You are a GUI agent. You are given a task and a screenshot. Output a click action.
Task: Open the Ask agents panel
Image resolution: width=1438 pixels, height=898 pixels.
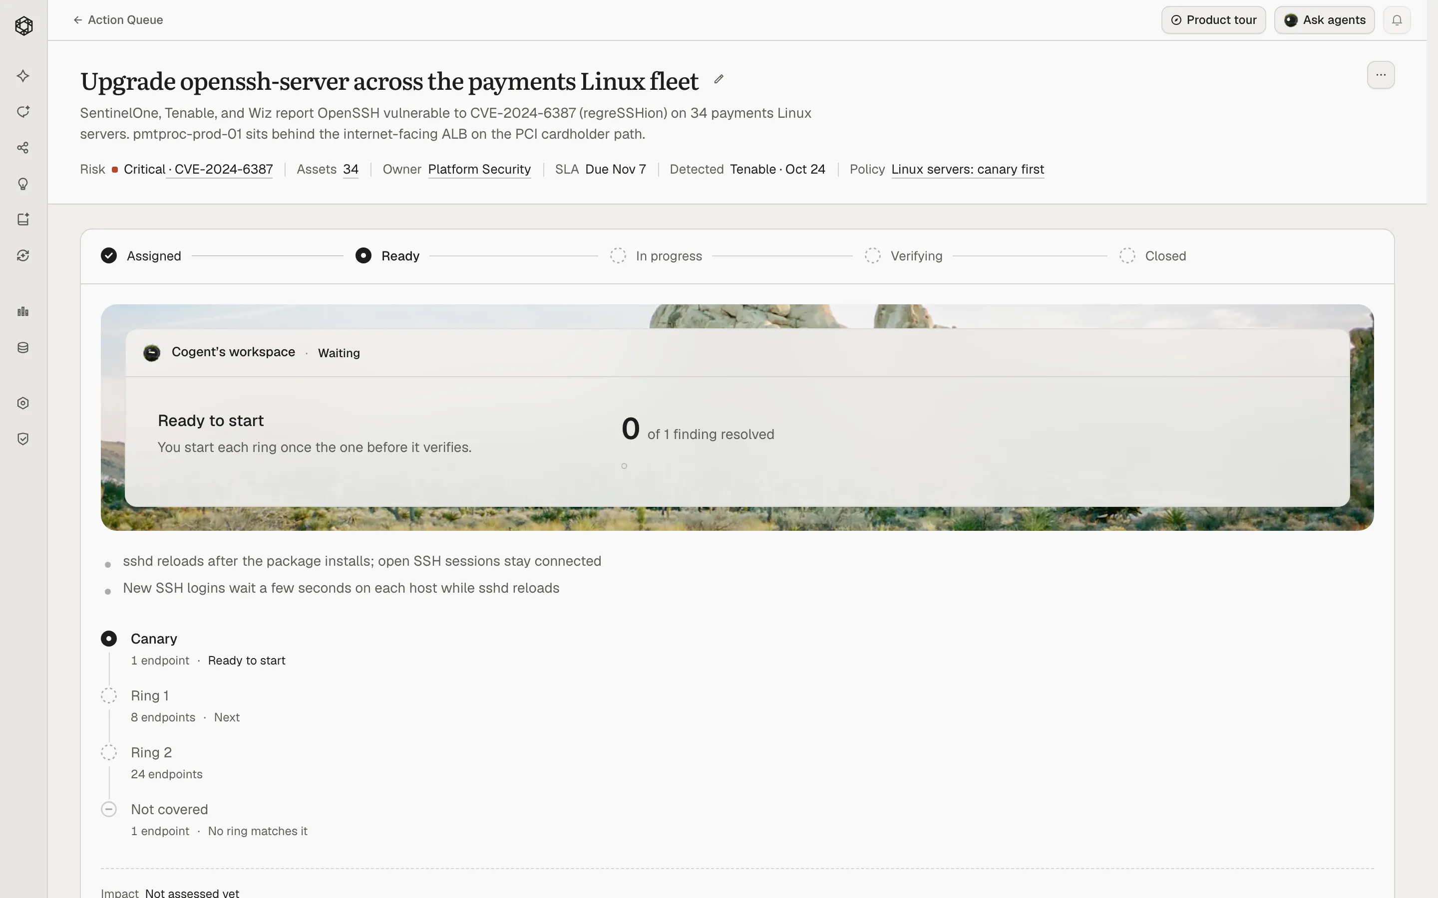point(1325,20)
